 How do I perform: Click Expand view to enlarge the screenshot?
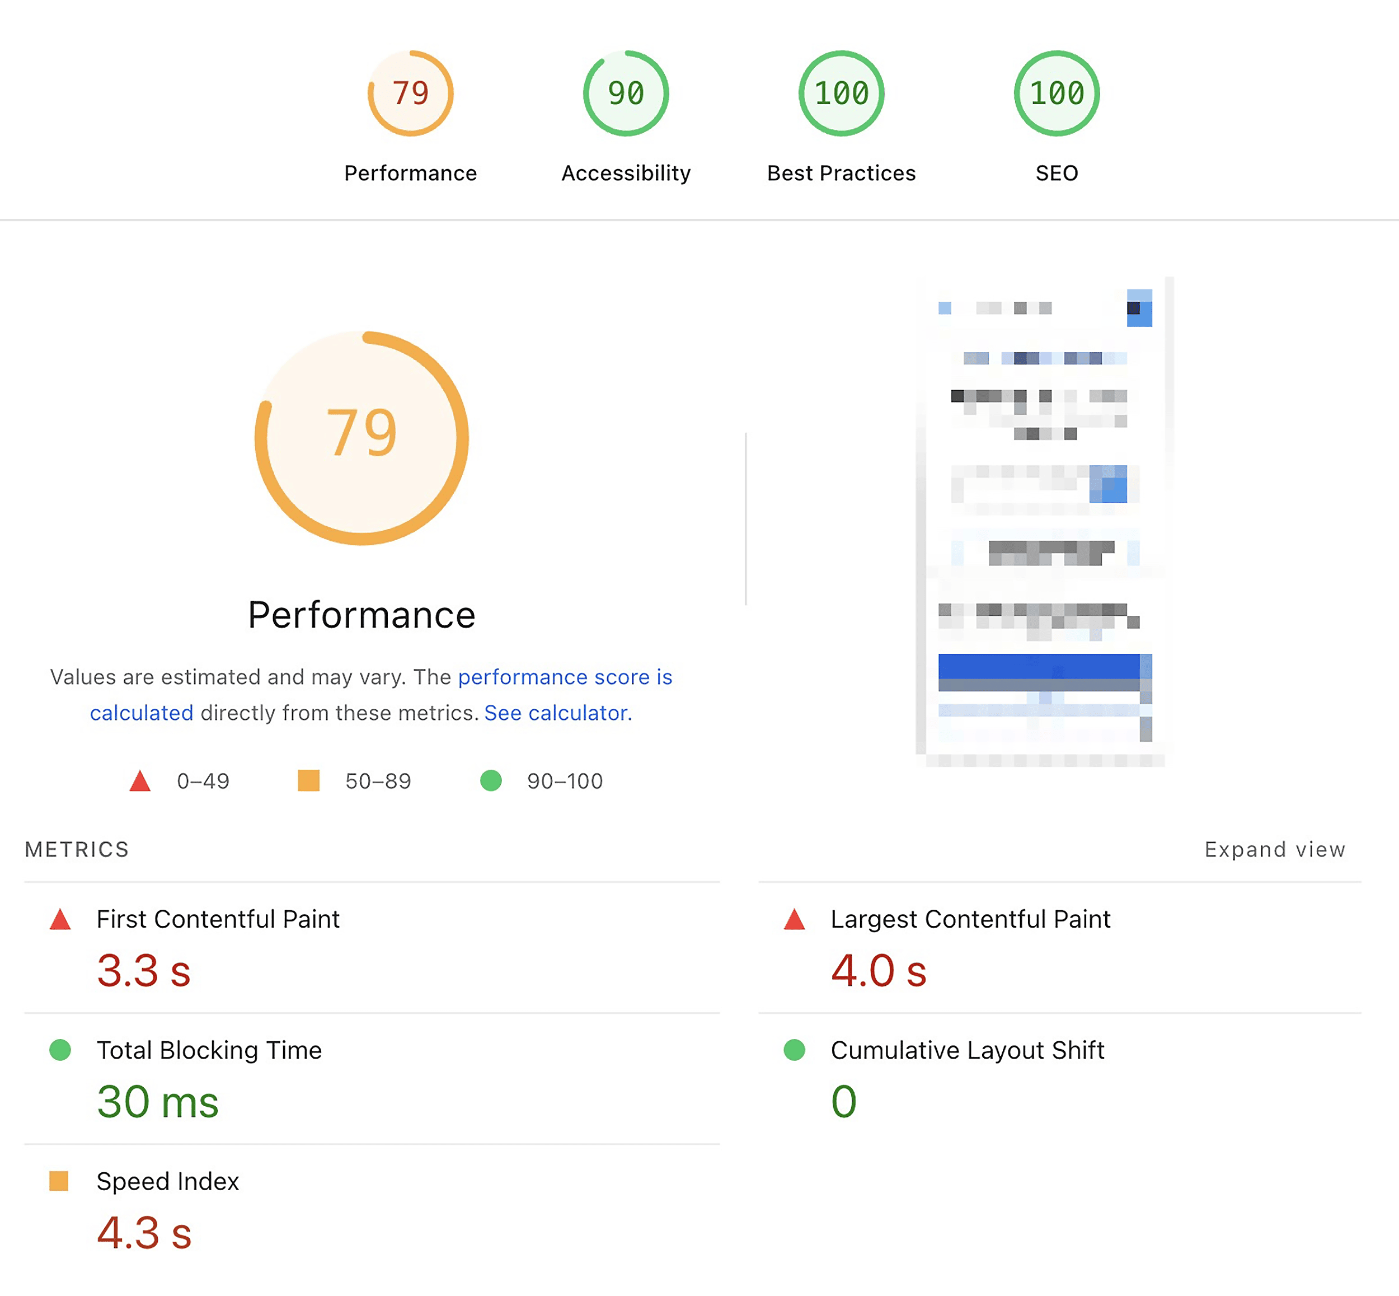point(1275,849)
